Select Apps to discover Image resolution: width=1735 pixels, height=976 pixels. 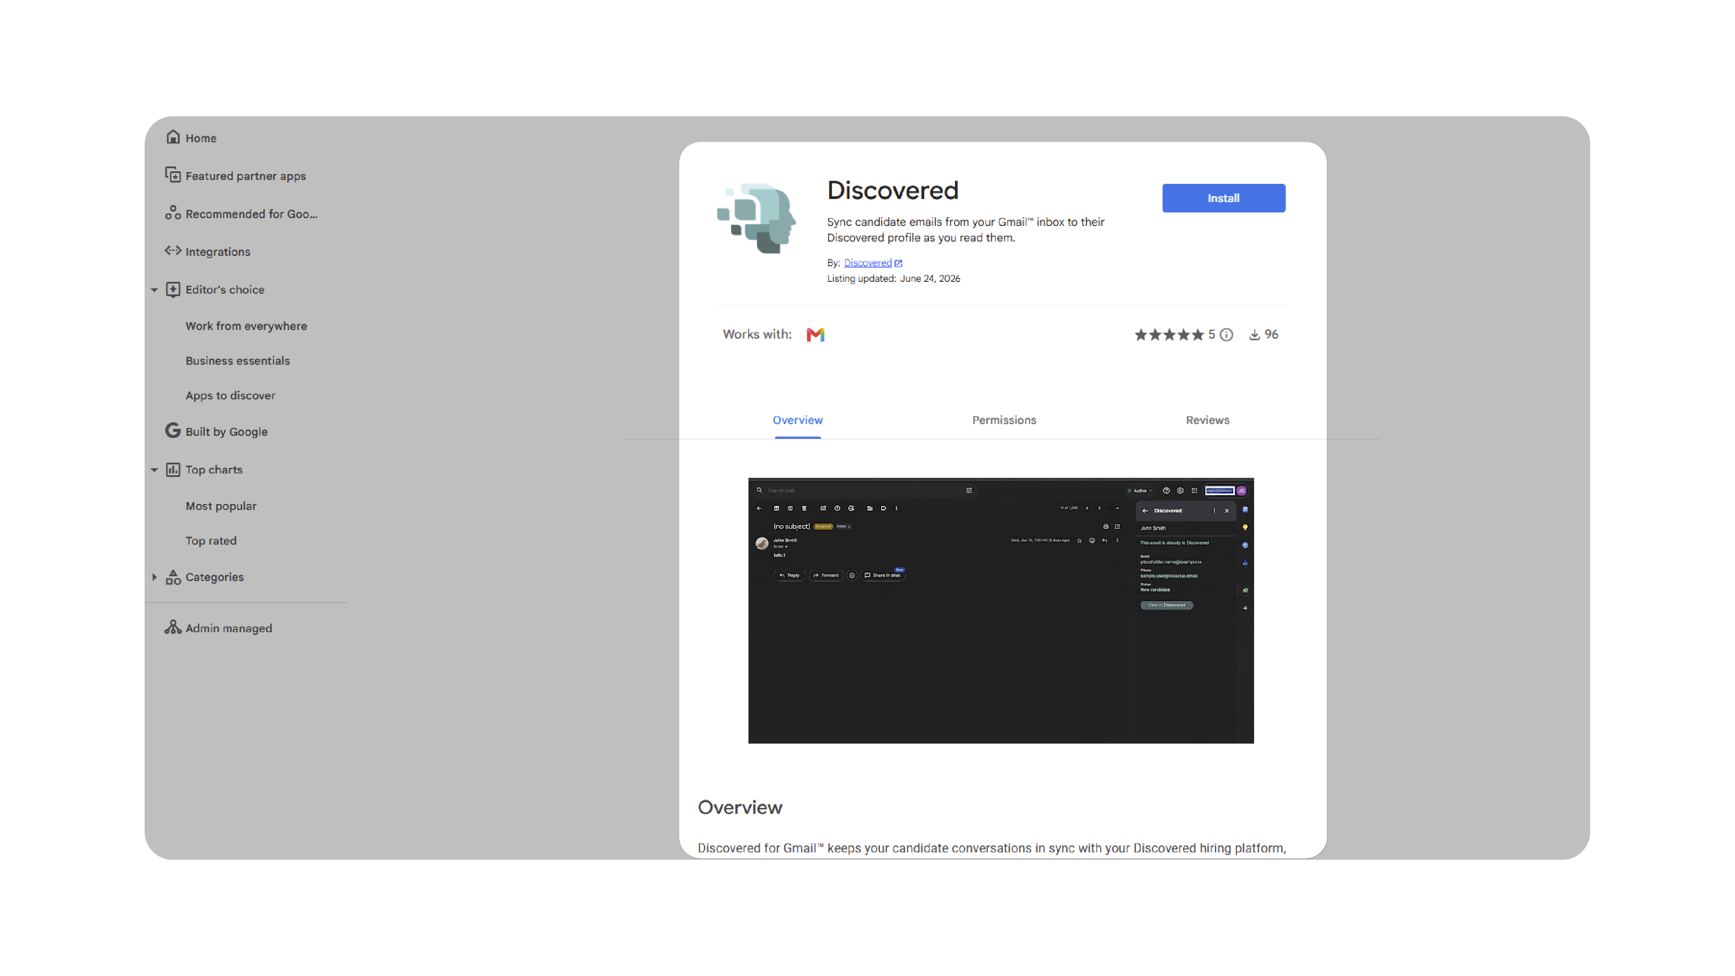[230, 395]
